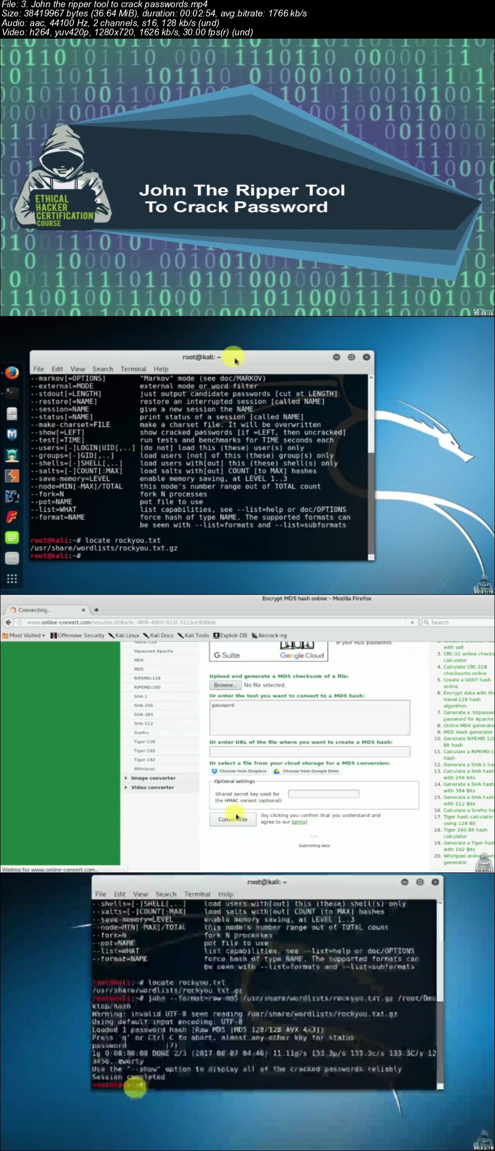Click the HMAC shared secret key field
Viewport: 495px width, 1151px height.
pos(323,794)
